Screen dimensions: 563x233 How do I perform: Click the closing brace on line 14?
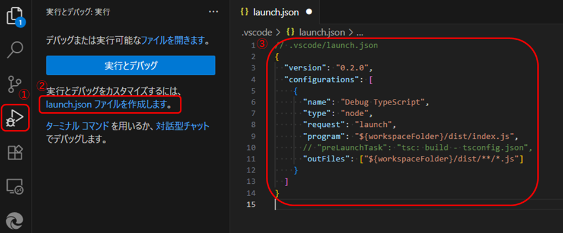tap(277, 193)
